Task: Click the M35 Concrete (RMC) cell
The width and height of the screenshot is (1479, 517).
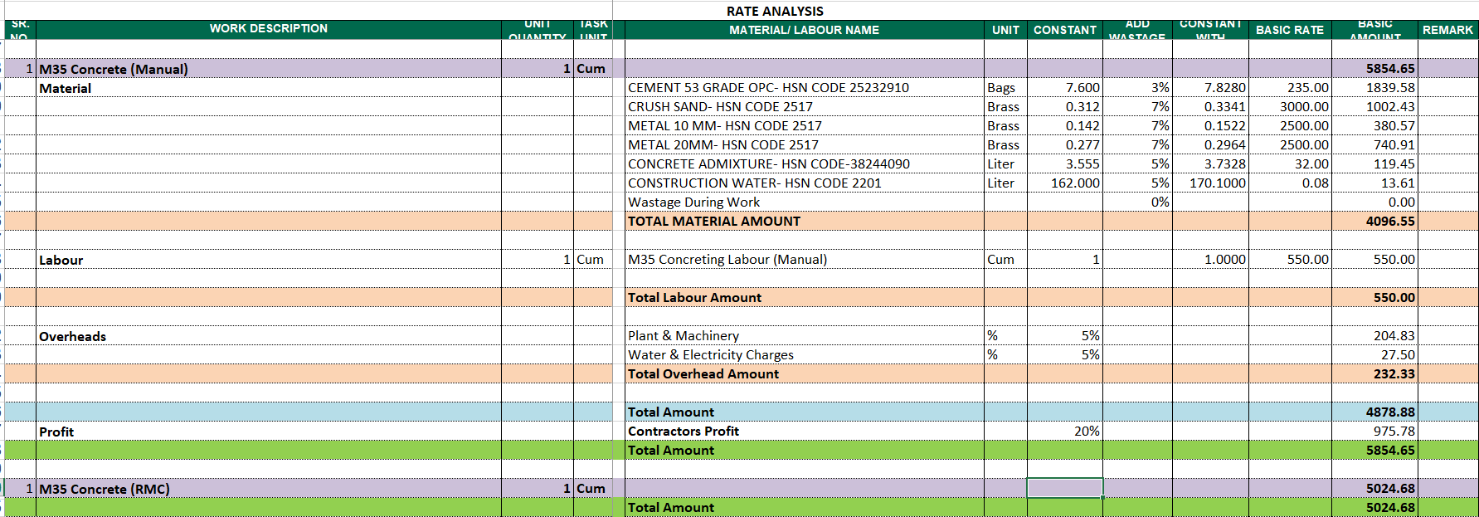Action: [269, 489]
